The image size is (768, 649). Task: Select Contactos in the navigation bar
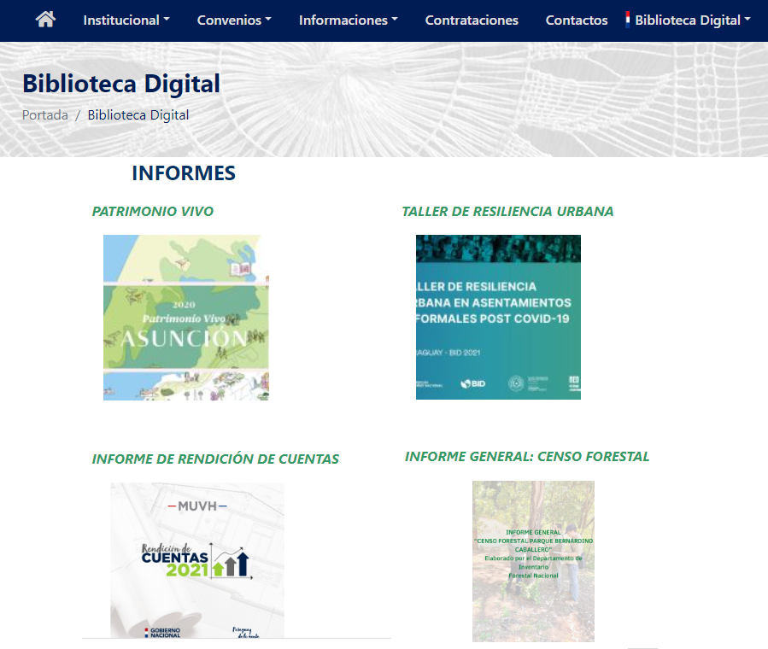point(577,20)
